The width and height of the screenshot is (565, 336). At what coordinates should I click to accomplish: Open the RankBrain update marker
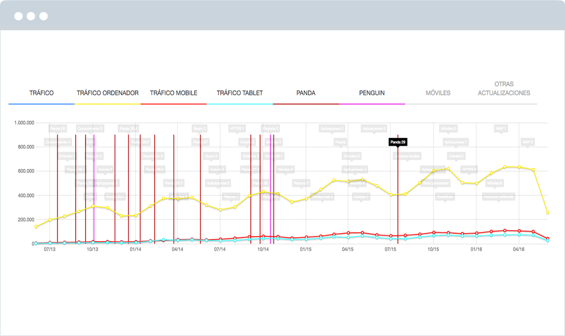tap(445, 197)
